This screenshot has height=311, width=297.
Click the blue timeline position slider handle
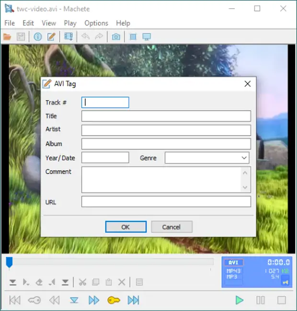point(9,262)
